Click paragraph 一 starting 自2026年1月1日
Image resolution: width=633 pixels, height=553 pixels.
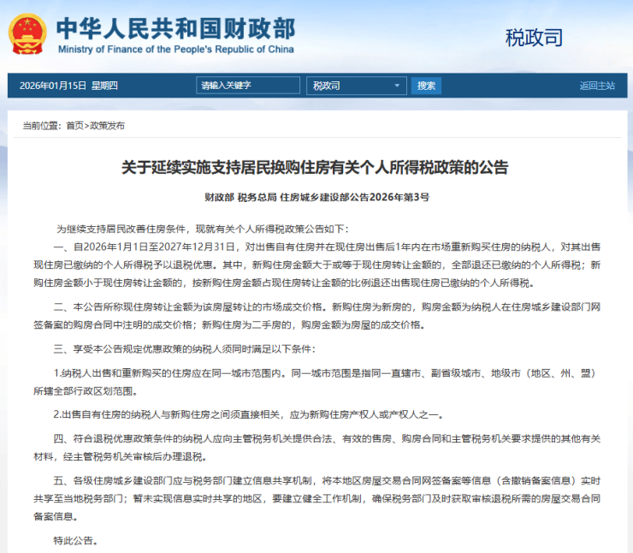click(316, 265)
